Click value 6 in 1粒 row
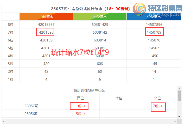 pos(100,79)
